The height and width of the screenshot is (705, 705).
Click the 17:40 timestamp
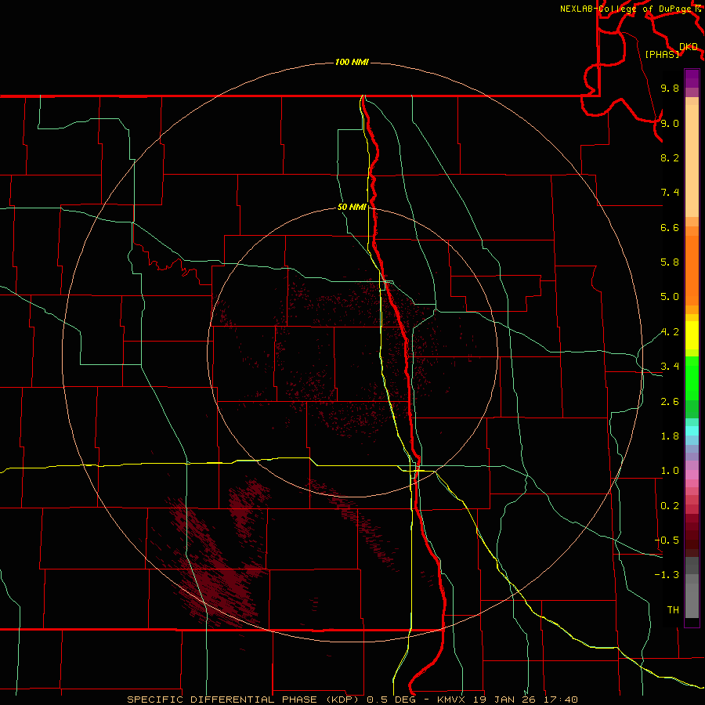[x=560, y=700]
